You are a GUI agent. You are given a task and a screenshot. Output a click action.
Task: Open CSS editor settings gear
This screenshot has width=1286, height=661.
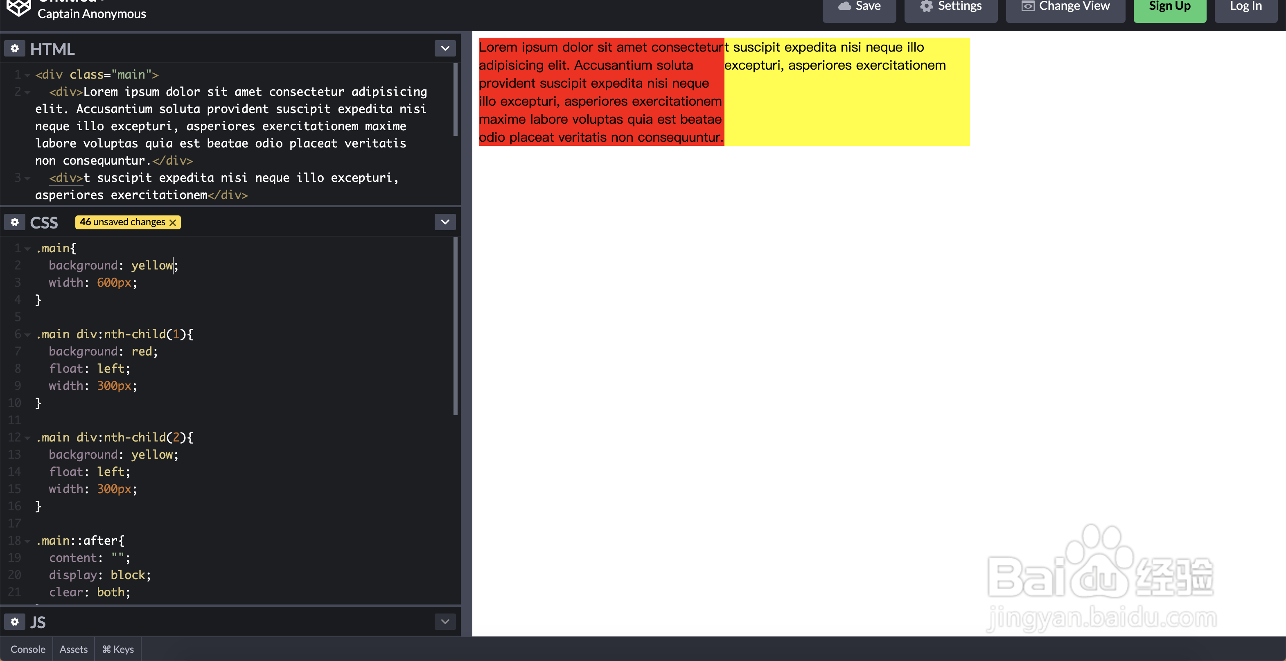[x=15, y=222]
